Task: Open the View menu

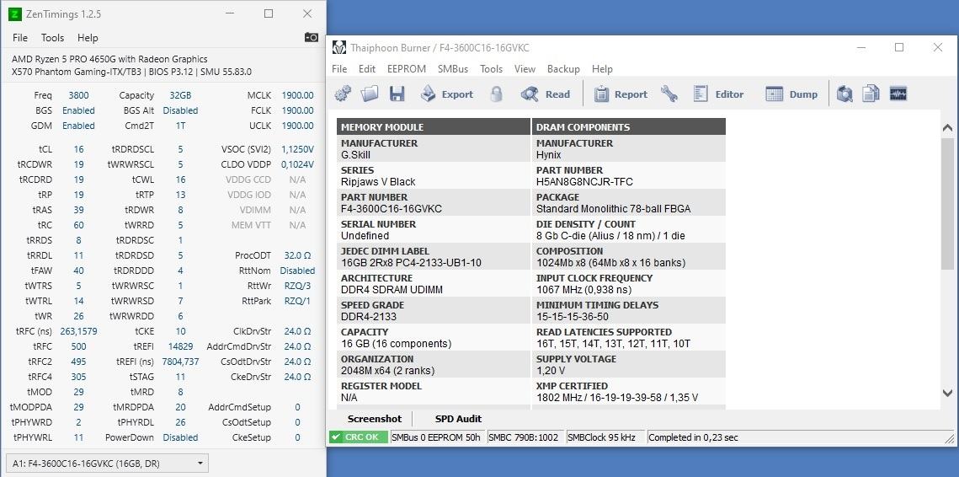Action: pyautogui.click(x=525, y=68)
